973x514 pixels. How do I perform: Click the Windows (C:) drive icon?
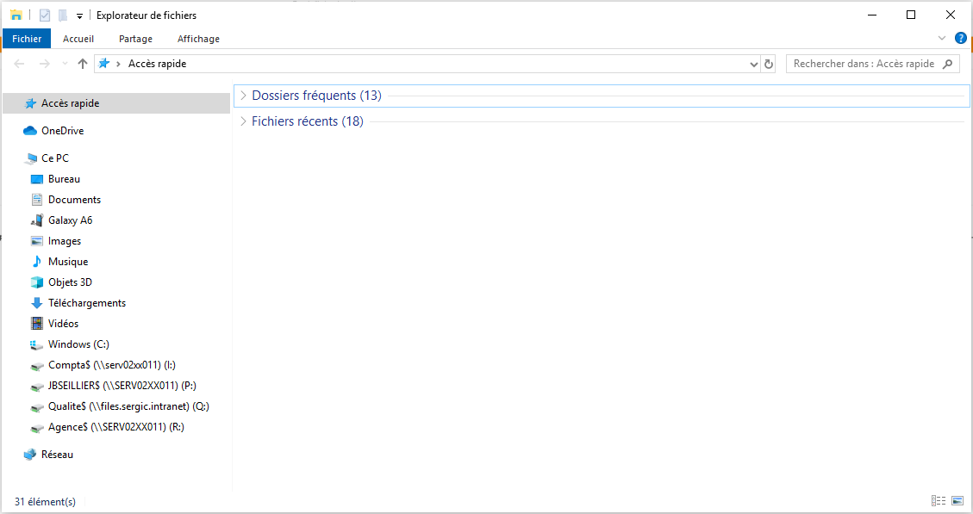[x=36, y=344]
